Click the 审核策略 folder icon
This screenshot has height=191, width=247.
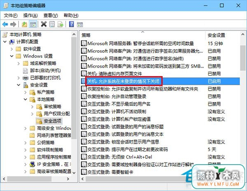click(39, 107)
